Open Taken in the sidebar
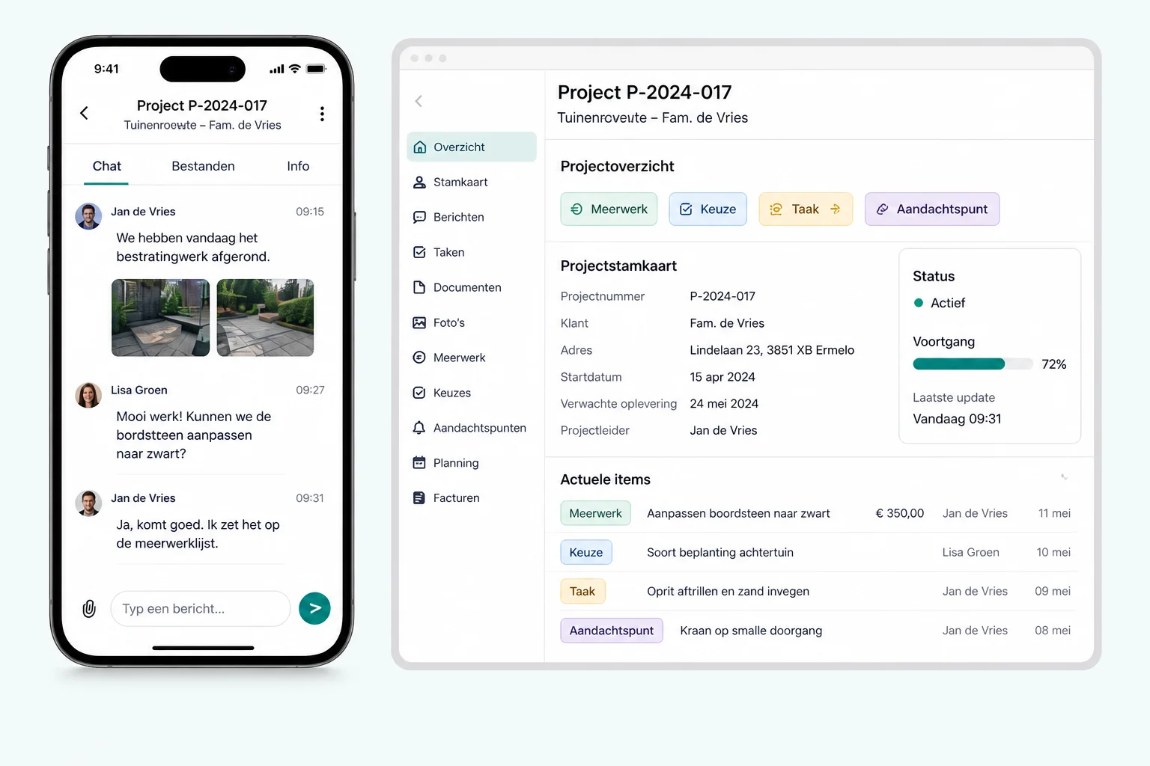1150x766 pixels. pos(472,252)
